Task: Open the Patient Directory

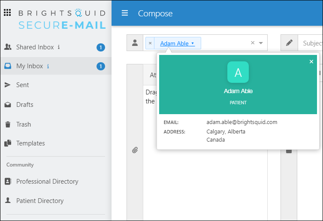Action: 39,201
